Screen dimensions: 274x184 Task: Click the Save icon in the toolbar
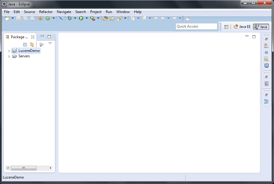18,18
